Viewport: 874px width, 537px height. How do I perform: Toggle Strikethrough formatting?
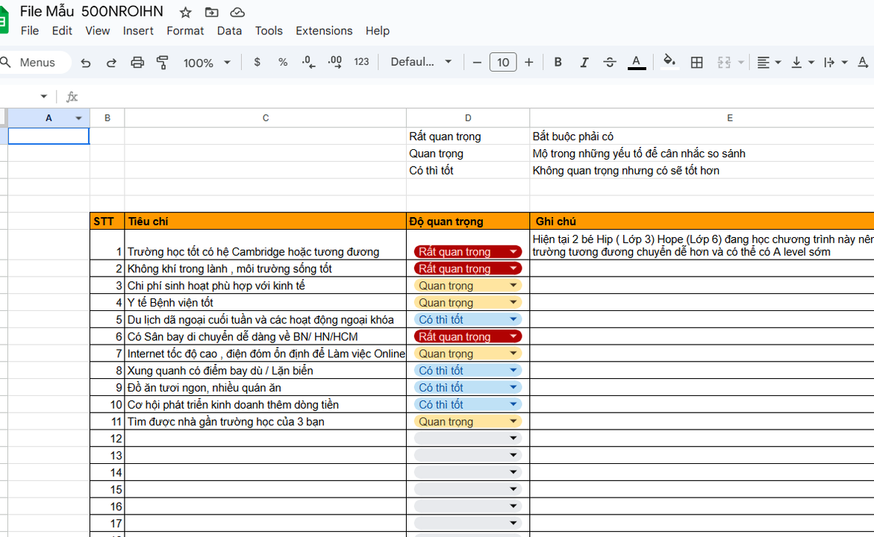click(x=610, y=63)
